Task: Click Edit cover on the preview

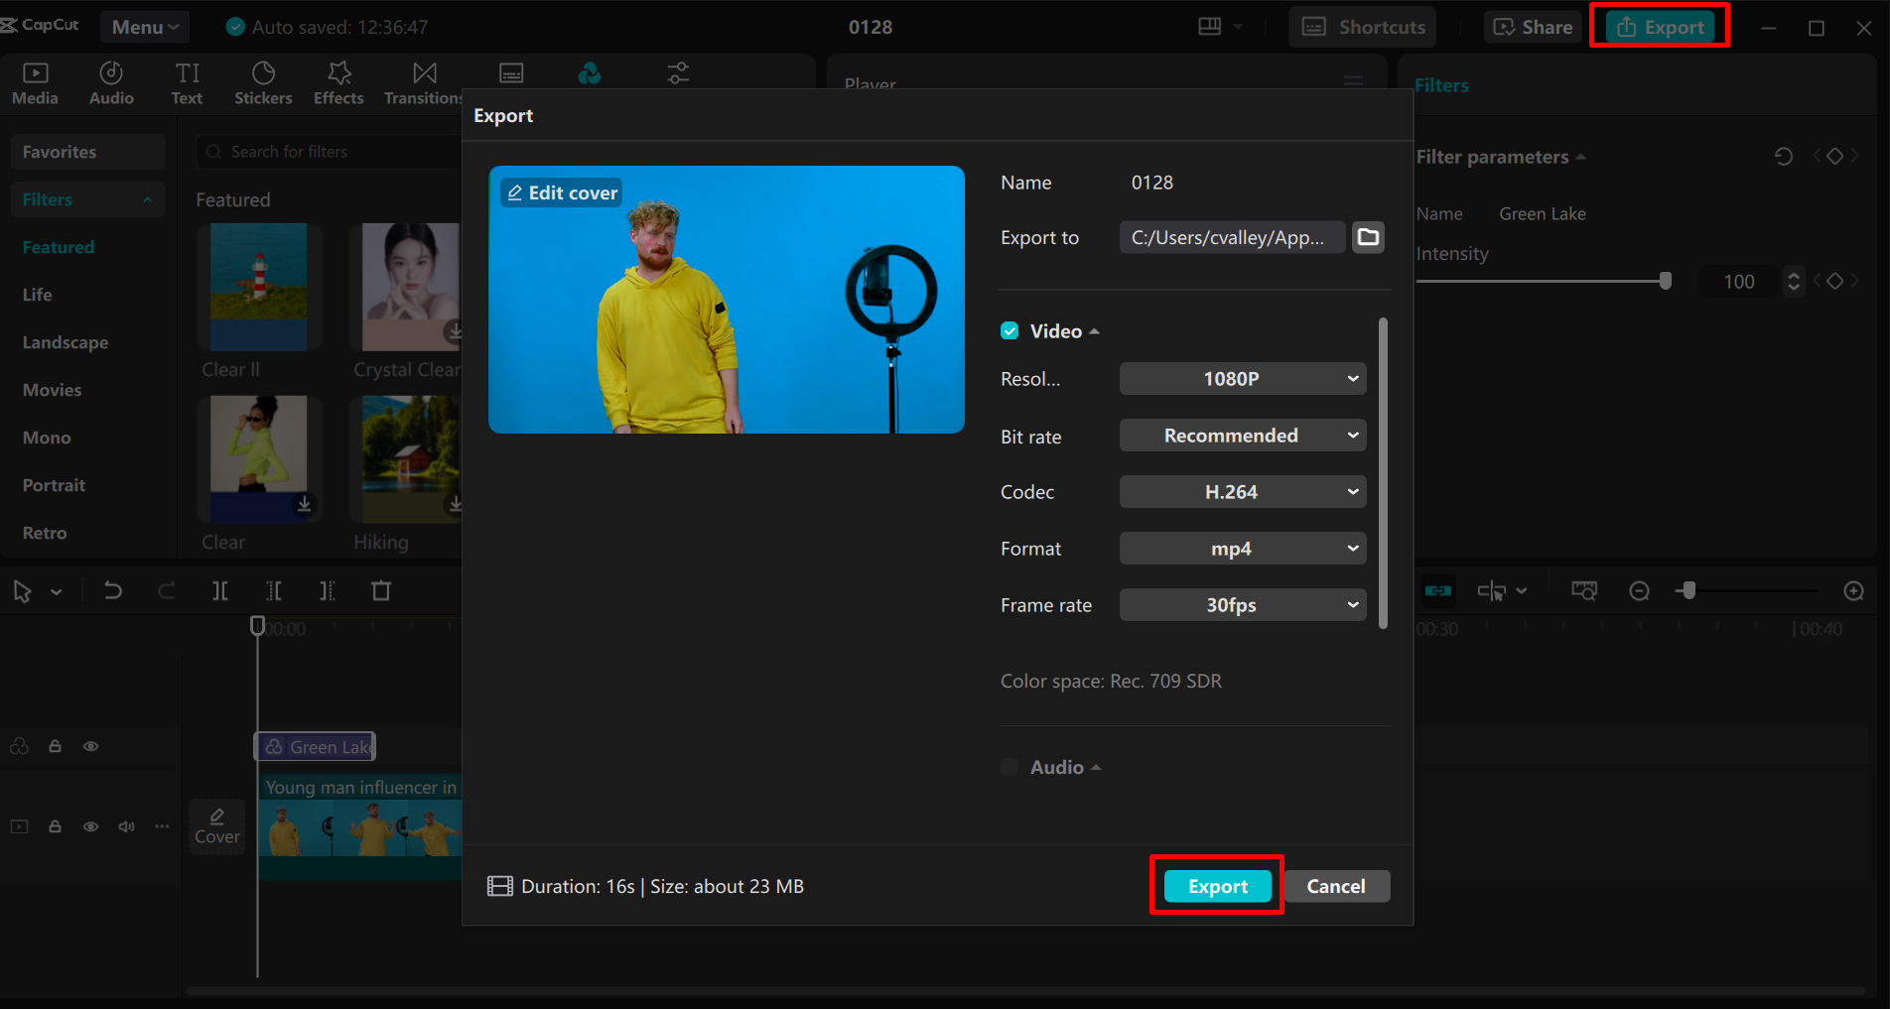Action: tap(562, 192)
